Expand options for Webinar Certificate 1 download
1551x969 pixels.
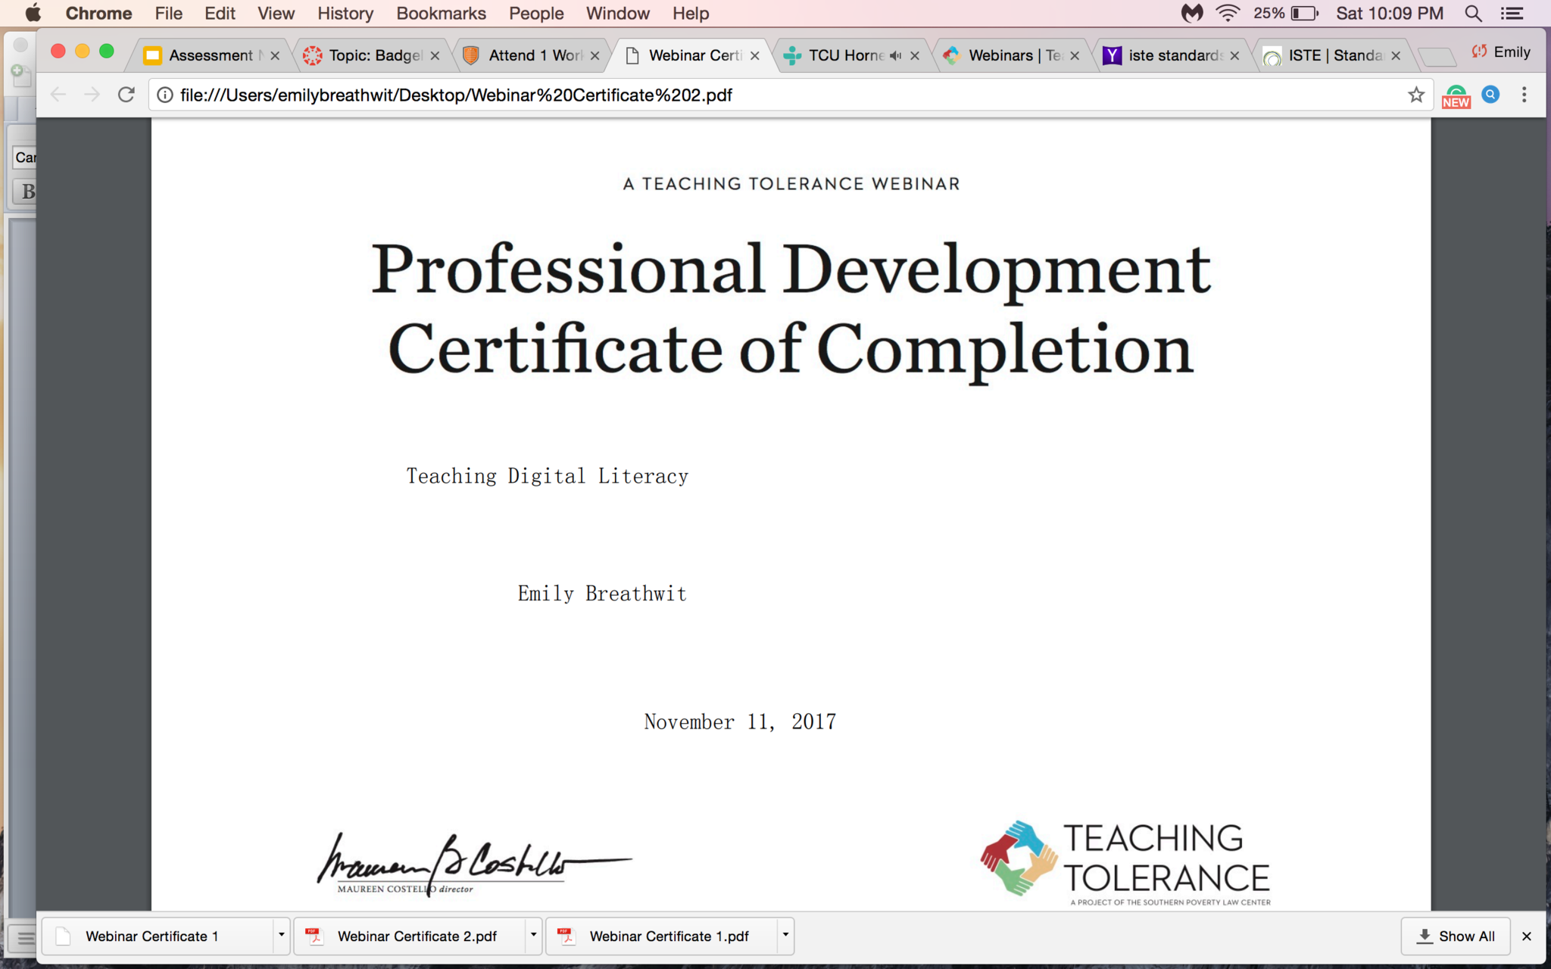281,935
